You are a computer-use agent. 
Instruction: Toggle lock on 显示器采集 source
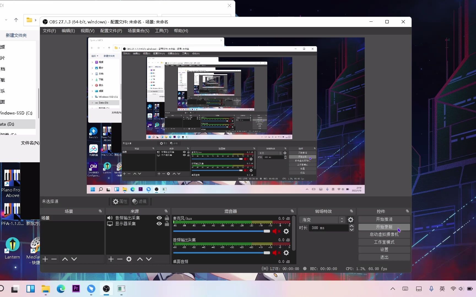click(x=167, y=224)
